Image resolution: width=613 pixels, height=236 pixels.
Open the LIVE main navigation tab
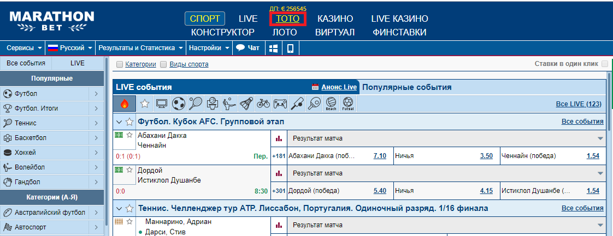248,19
